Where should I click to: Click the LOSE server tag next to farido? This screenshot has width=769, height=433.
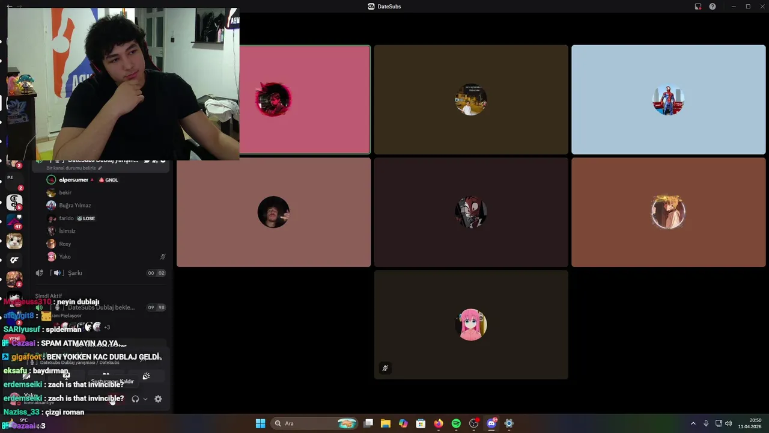point(86,218)
